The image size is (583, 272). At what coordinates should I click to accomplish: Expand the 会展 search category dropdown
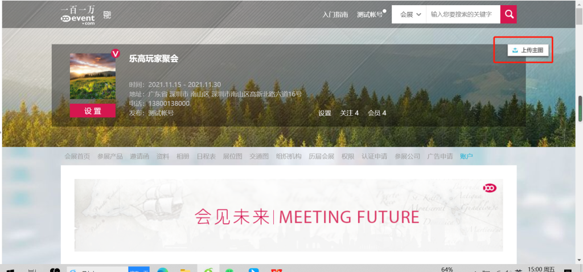click(409, 14)
